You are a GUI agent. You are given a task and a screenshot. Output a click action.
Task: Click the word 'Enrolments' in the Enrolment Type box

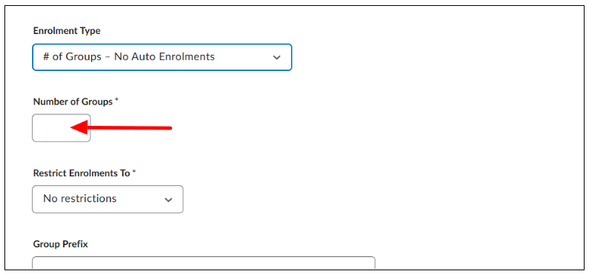[191, 56]
